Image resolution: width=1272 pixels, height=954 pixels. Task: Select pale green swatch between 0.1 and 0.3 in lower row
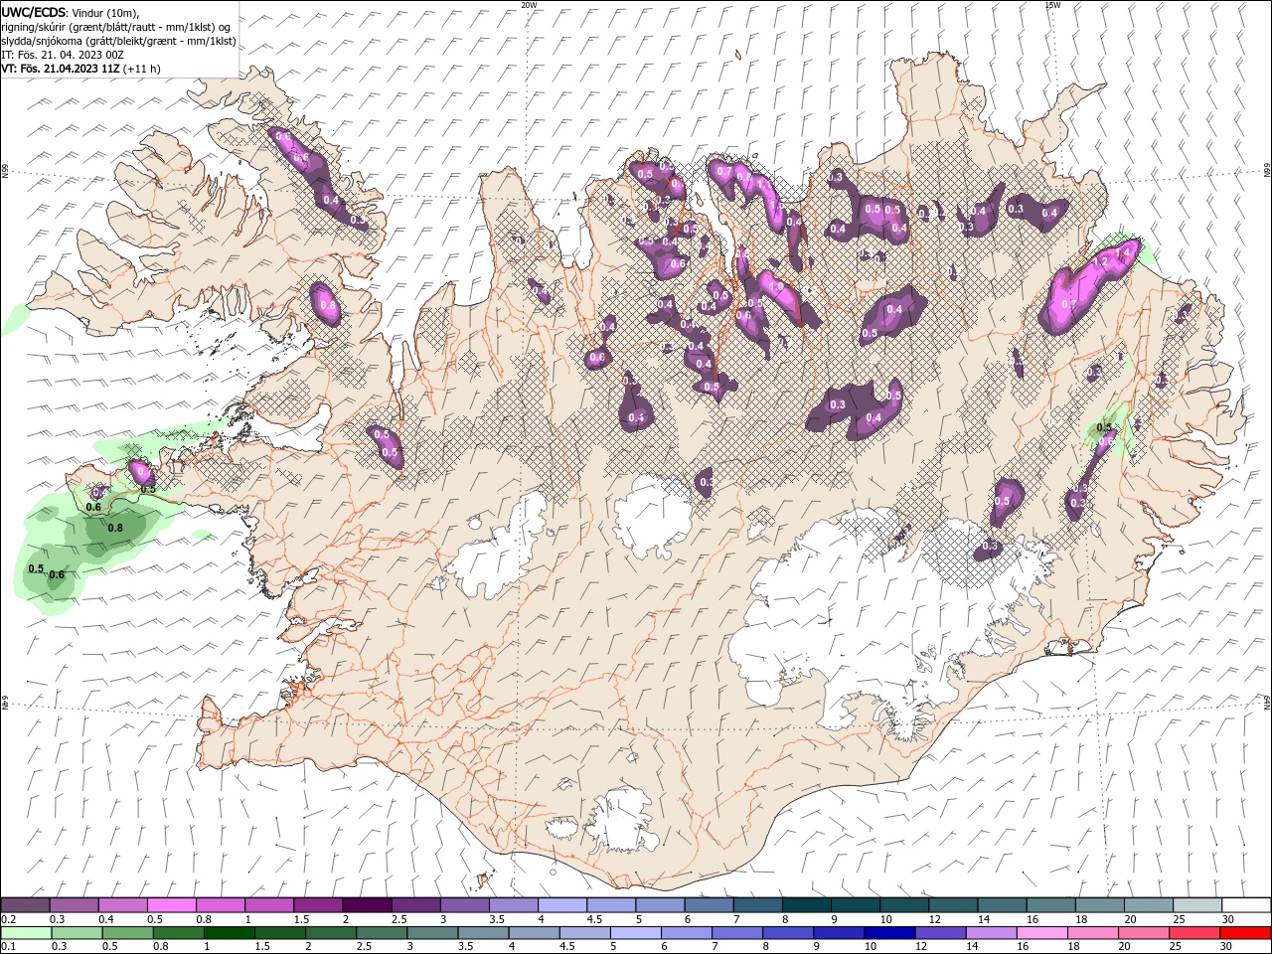[26, 933]
